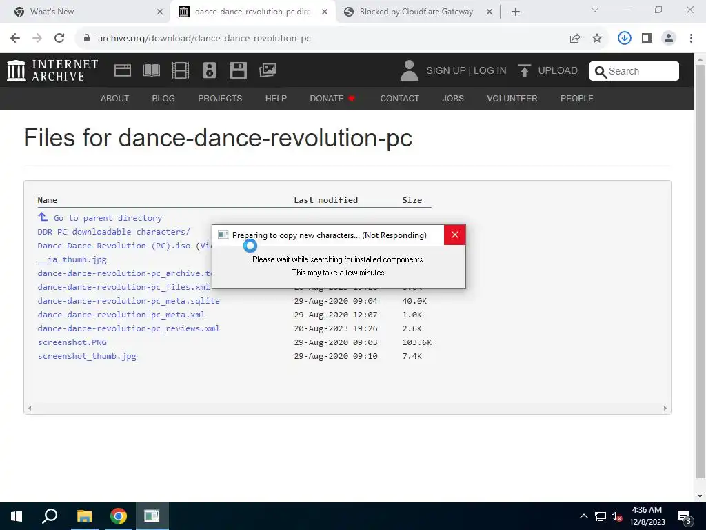Click the site lock icon in address bar

pyautogui.click(x=87, y=39)
